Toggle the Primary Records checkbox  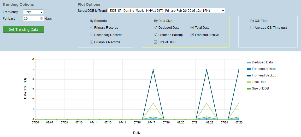click(91, 28)
